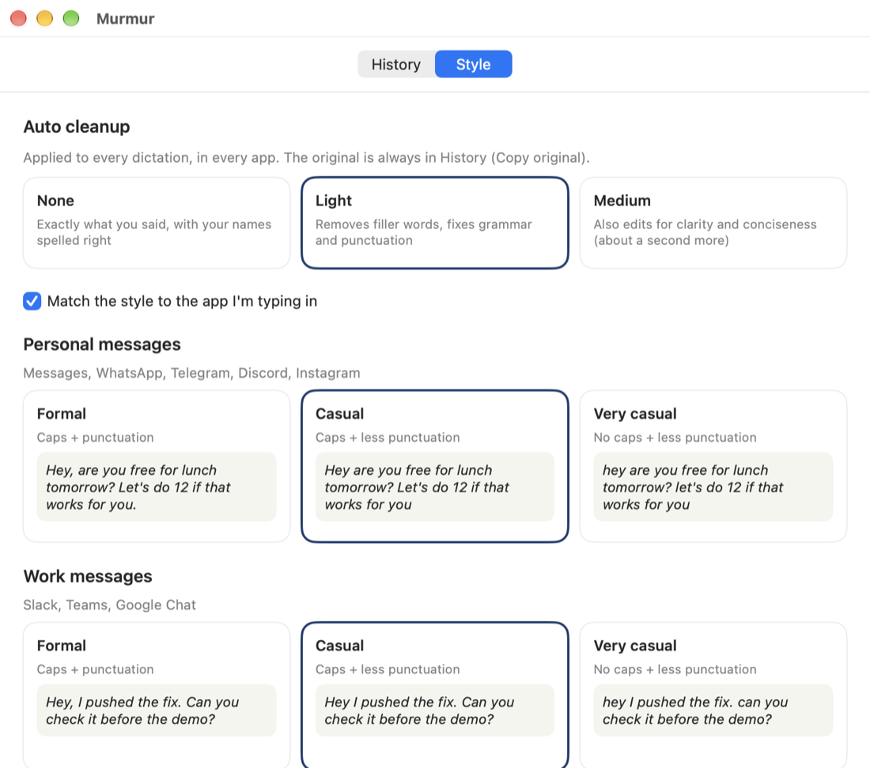Choose Formal under Personal messages
Screen dimensions: 870x768
pyautogui.click(x=157, y=466)
